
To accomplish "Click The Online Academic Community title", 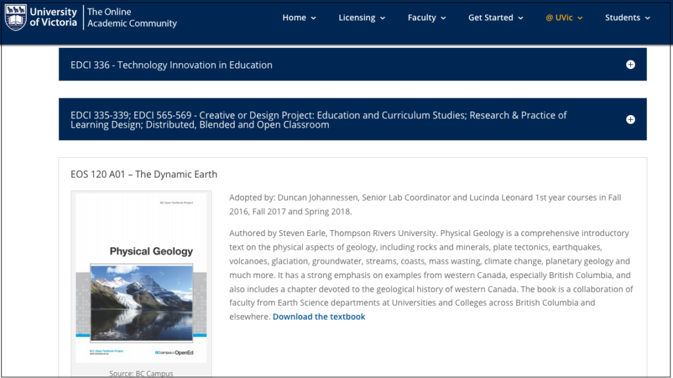I will 131,18.
